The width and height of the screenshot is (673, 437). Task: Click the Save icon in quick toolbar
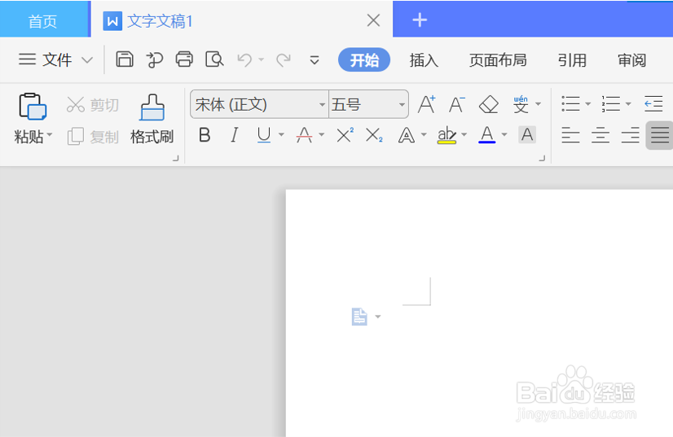125,59
